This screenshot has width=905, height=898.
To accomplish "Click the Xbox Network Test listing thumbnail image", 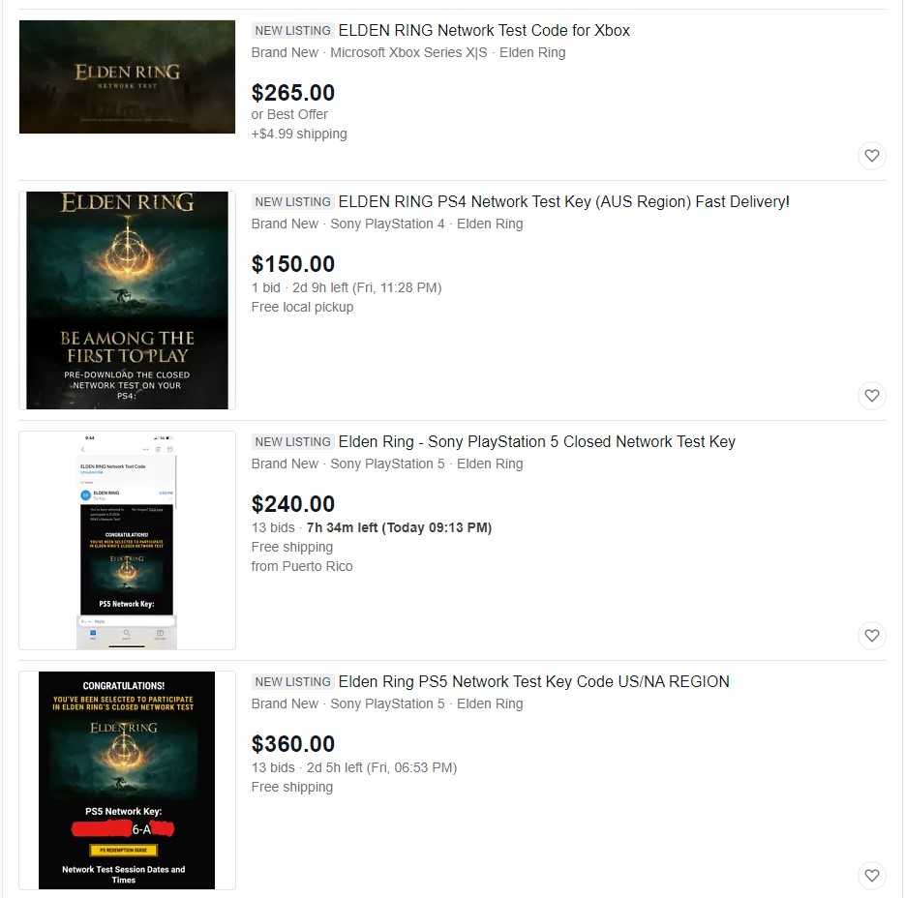I will [x=127, y=76].
